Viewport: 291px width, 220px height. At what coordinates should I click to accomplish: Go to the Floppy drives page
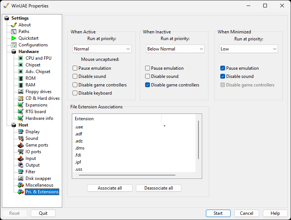[39, 92]
